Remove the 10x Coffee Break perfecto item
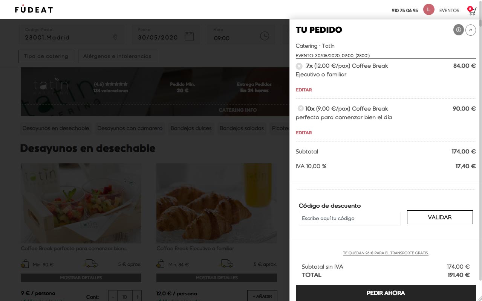482x301 pixels. tap(300, 109)
